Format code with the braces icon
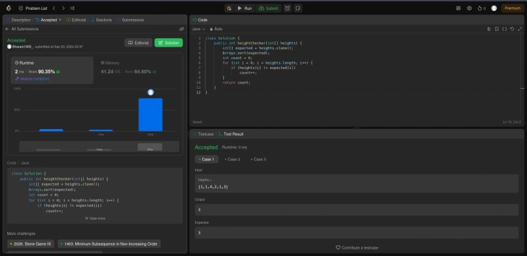Viewport: 527px width, 256px height. pyautogui.click(x=504, y=29)
